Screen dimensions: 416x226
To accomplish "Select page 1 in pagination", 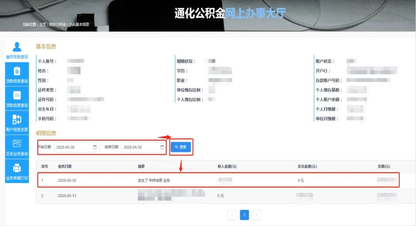I will click(x=244, y=215).
